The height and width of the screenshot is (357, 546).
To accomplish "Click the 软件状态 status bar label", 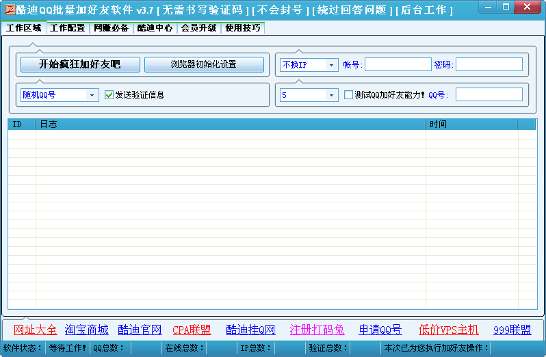I will pyautogui.click(x=23, y=348).
